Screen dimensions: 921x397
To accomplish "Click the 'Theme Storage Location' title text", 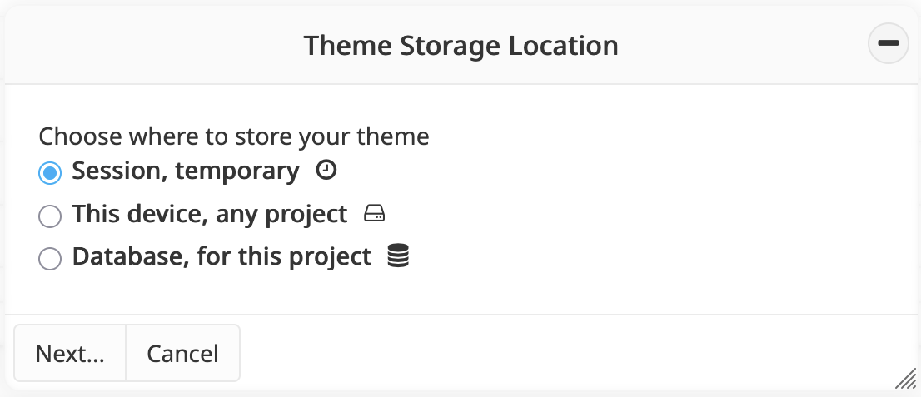I will [460, 45].
